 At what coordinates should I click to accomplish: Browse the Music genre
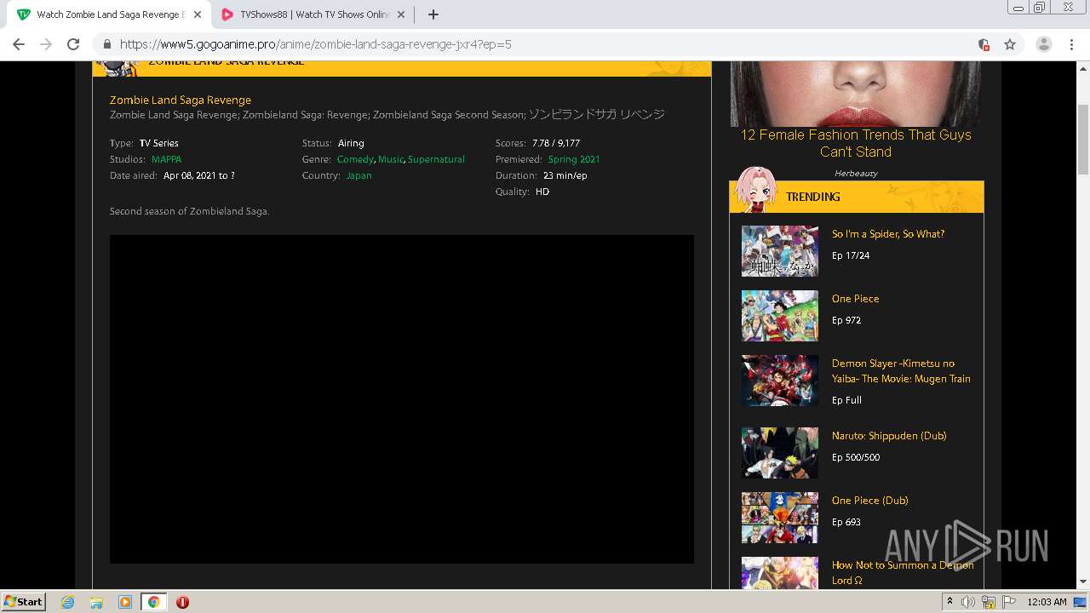(391, 159)
